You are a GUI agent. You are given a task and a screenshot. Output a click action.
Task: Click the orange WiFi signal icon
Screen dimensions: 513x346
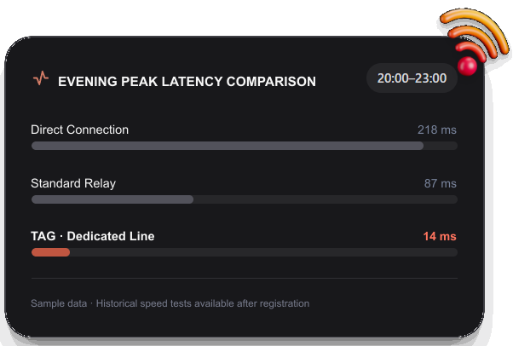point(475,41)
